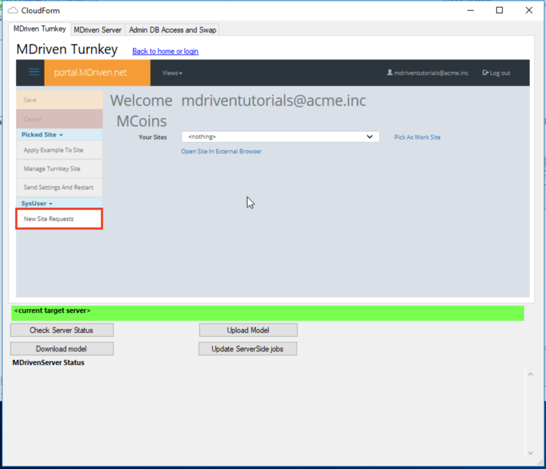The width and height of the screenshot is (546, 469).
Task: Click the mdriventutorials@acme.inc account text in the navbar
Action: [x=431, y=73]
